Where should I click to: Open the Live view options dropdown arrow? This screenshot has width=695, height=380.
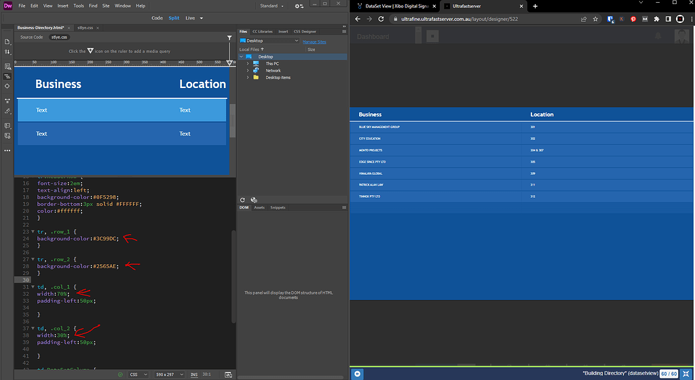click(x=201, y=18)
